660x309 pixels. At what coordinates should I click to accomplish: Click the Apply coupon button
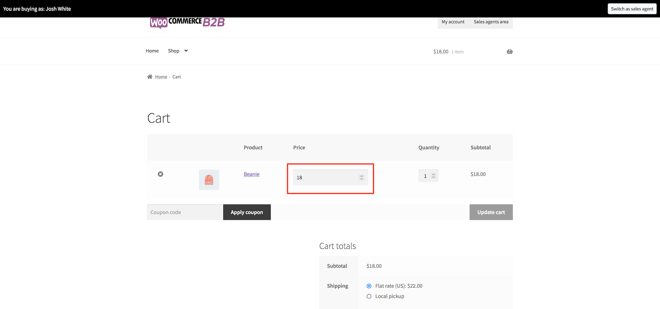(247, 212)
